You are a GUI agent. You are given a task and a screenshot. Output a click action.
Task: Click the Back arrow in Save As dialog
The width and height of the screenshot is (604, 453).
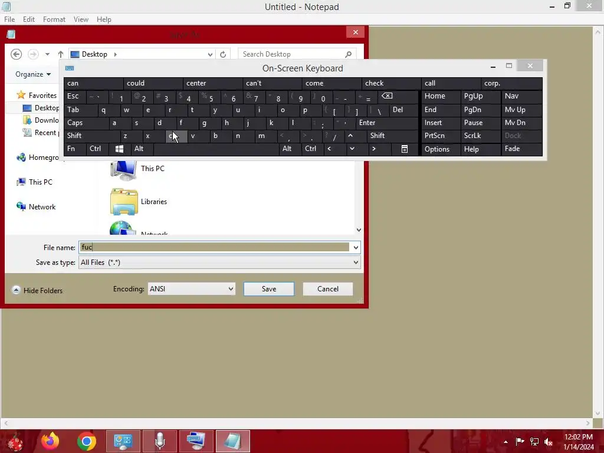tap(16, 54)
